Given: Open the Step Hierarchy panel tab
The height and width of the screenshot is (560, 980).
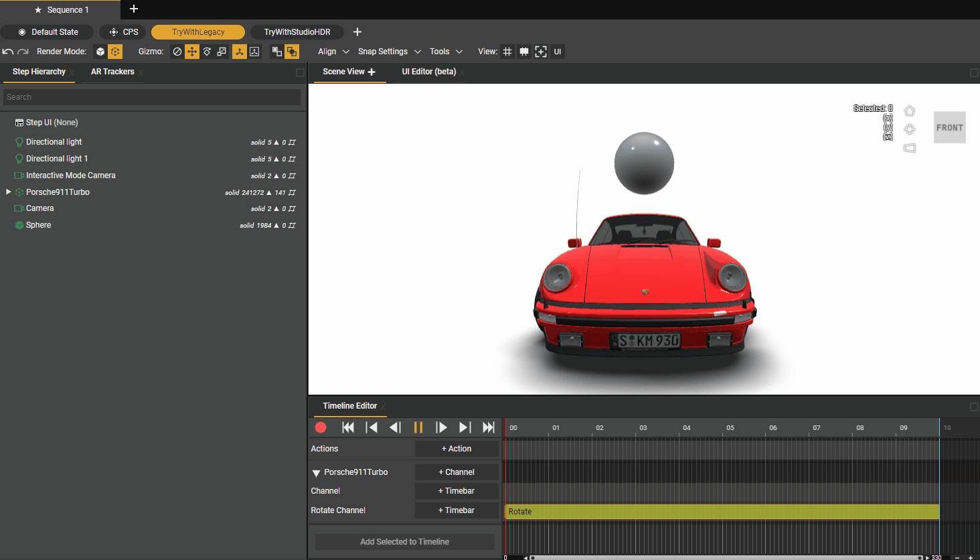Looking at the screenshot, I should click(x=39, y=72).
